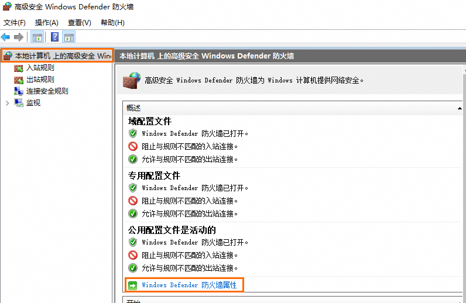Image resolution: width=466 pixels, height=303 pixels.
Task: Open the 操作(A) menu
Action: (47, 23)
